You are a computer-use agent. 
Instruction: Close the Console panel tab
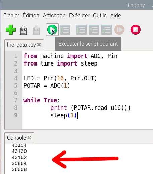point(29,138)
